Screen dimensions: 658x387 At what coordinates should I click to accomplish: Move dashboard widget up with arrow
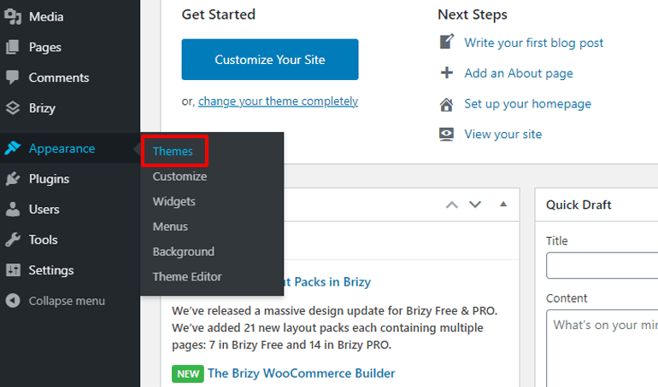452,205
